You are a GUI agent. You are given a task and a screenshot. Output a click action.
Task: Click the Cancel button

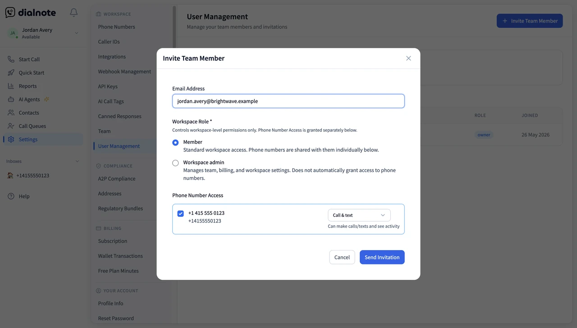[342, 257]
